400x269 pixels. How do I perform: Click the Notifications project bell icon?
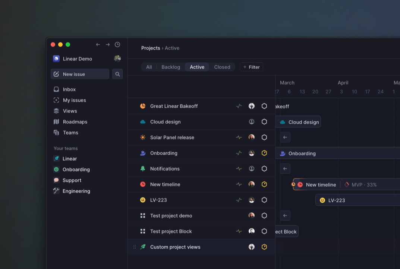pos(142,168)
